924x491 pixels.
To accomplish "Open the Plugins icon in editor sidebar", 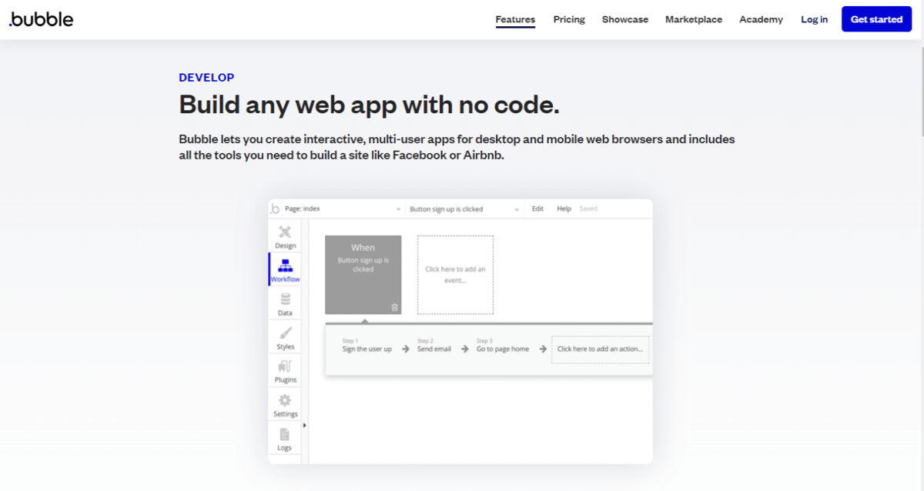I will click(285, 367).
